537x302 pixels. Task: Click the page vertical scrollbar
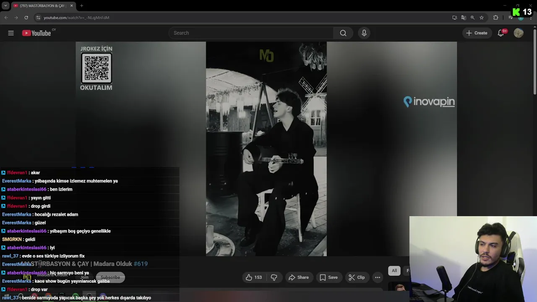(534, 61)
